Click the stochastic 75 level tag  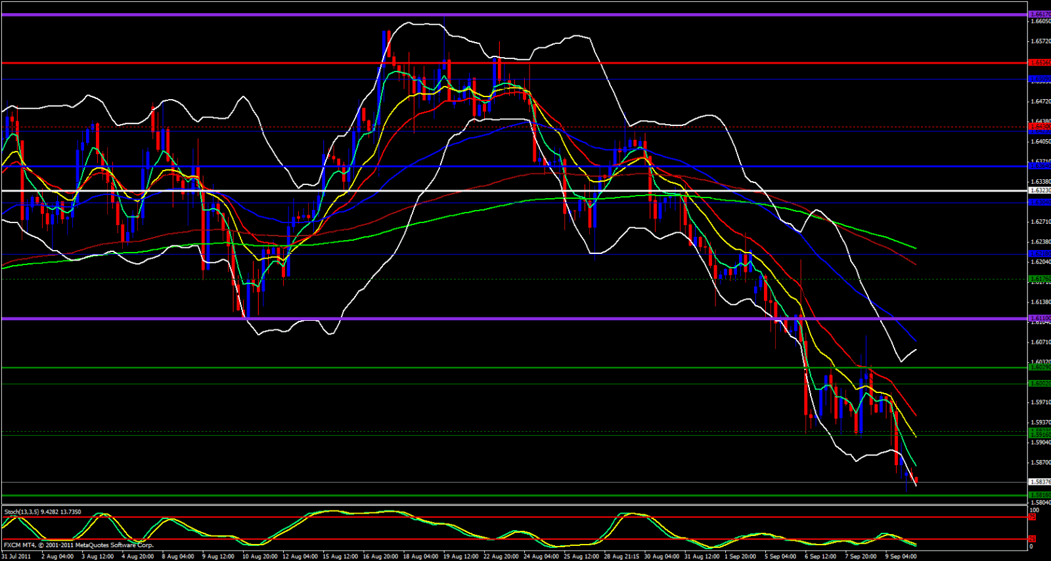click(1032, 517)
